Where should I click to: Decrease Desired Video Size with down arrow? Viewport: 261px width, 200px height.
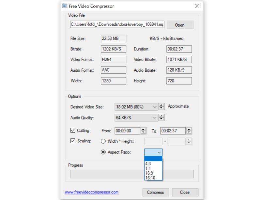(x=161, y=108)
